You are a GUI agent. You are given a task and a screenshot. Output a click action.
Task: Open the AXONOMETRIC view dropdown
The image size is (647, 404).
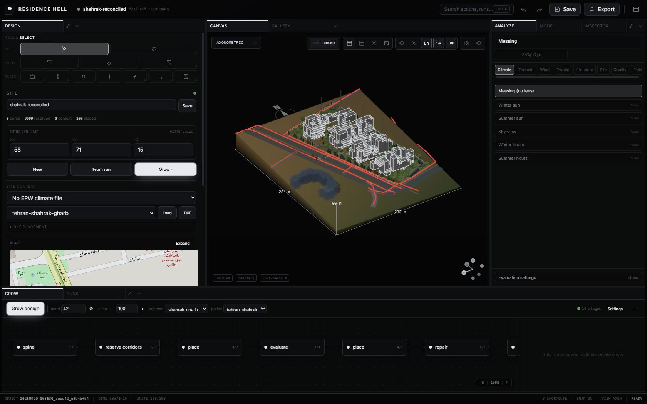pyautogui.click(x=236, y=43)
